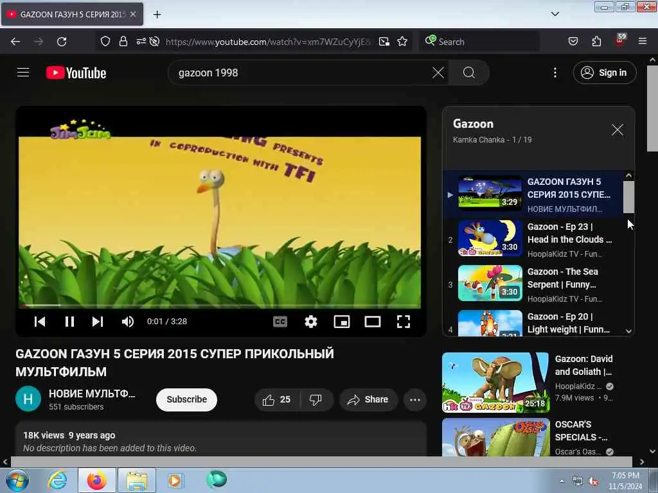Image resolution: width=658 pixels, height=493 pixels.
Task: Play Gazoon Ep 23 Head in the Clouds
Action: coord(533,240)
